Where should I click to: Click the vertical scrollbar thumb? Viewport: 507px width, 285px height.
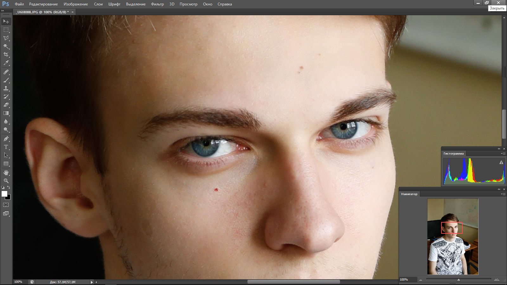pos(504,124)
